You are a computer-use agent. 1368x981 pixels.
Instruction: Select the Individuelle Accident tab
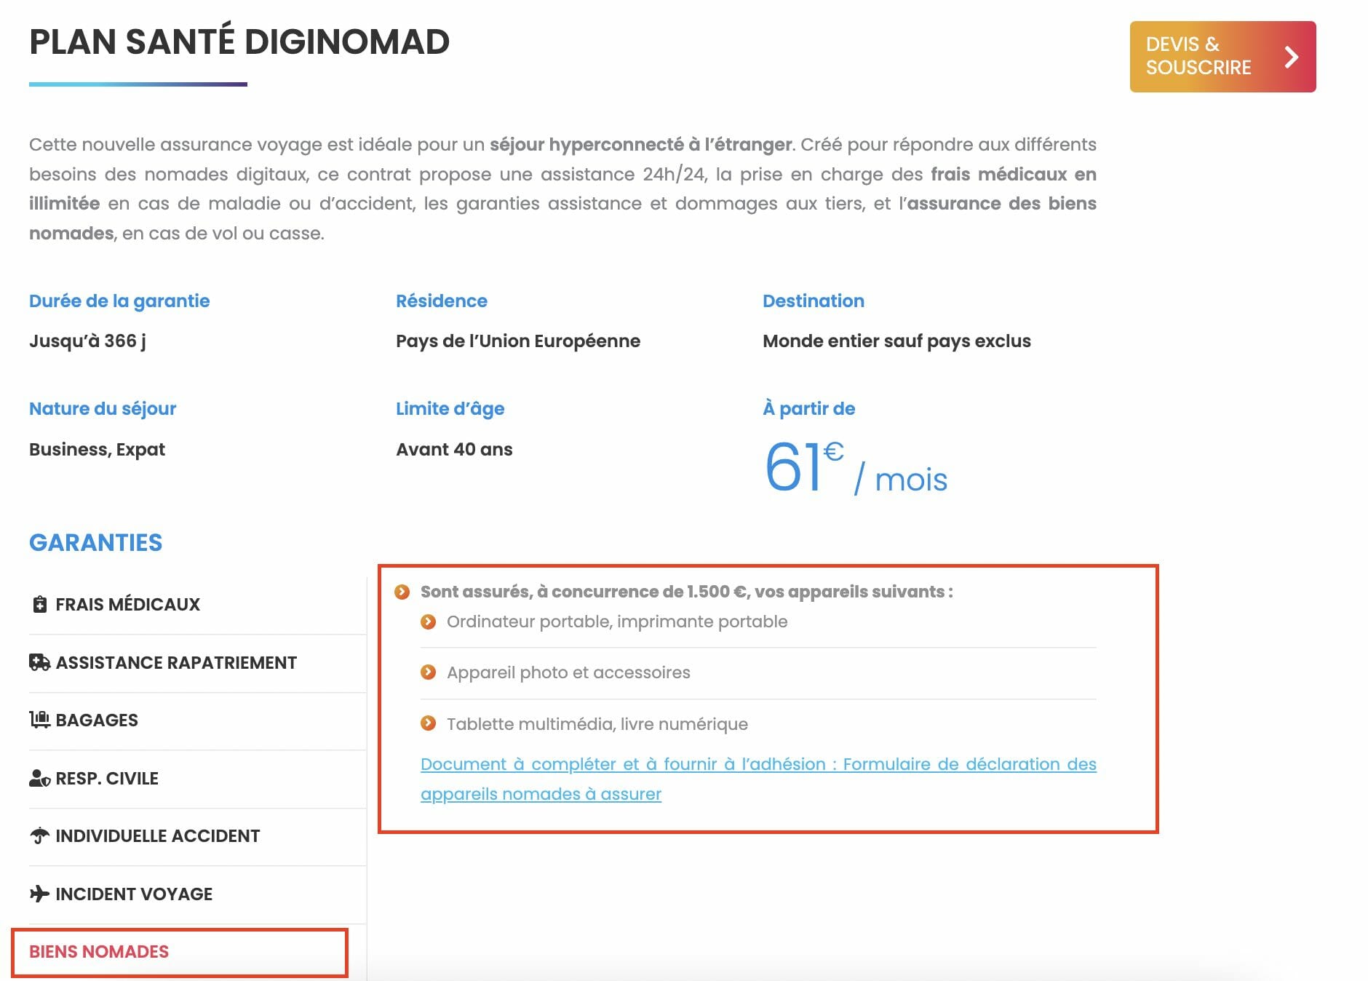[x=197, y=836]
